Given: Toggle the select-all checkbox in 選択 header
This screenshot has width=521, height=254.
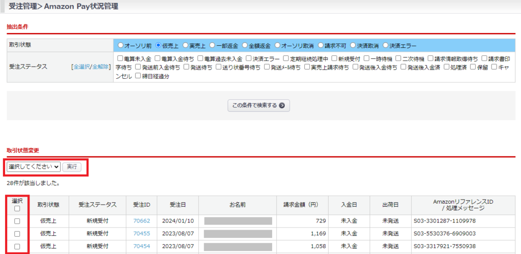Looking at the screenshot, I should [x=17, y=209].
